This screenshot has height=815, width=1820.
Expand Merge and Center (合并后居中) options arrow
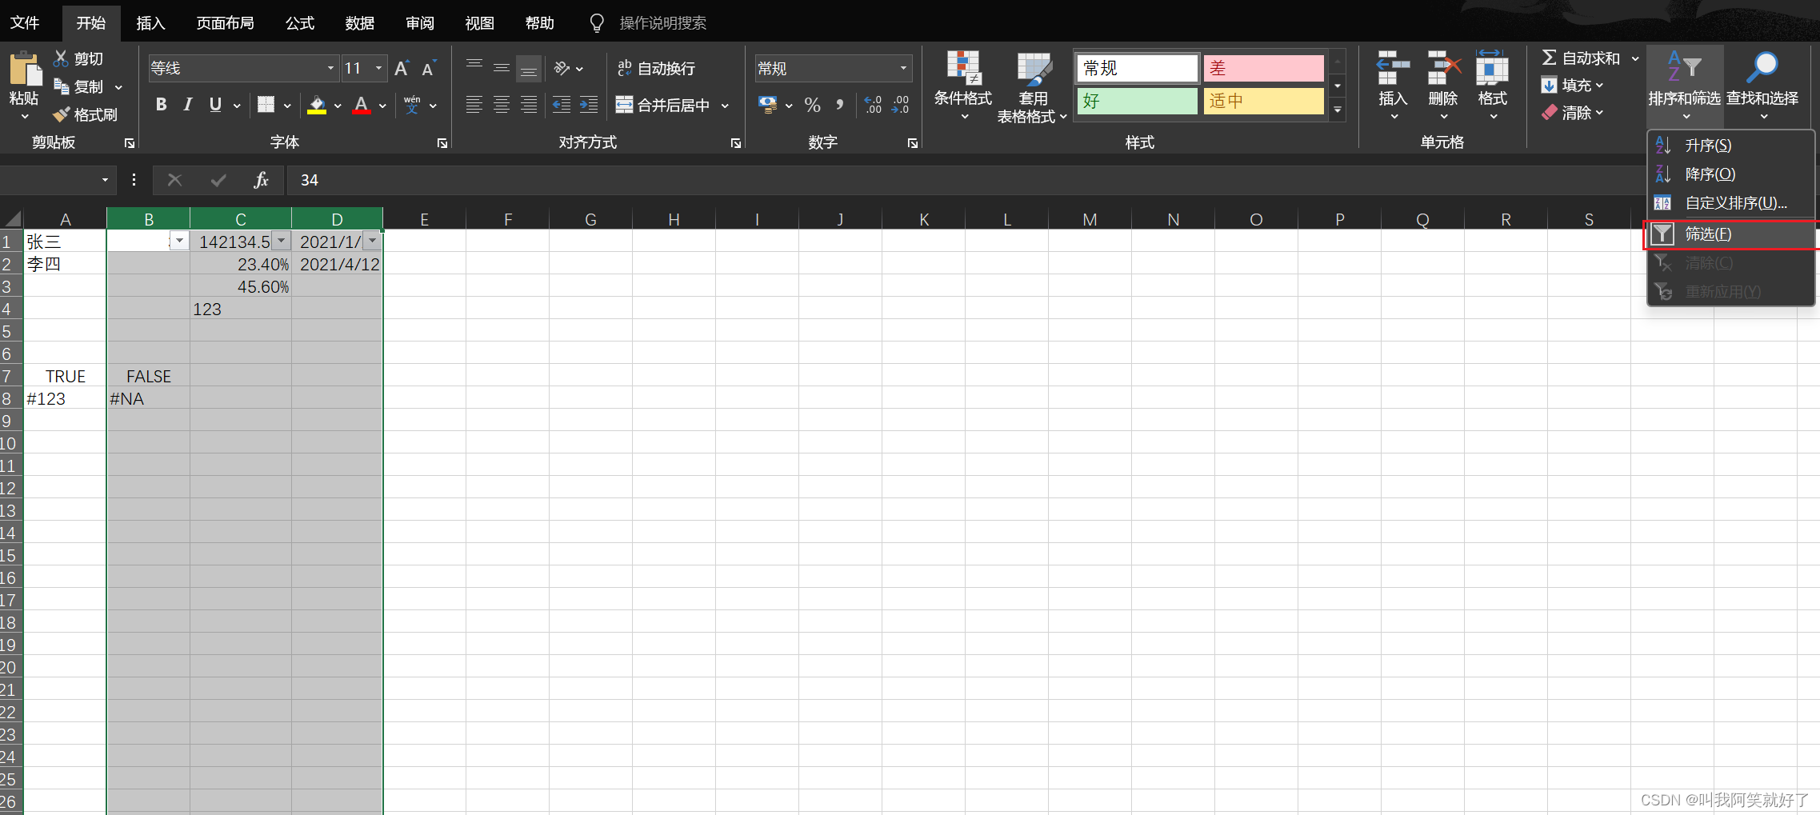pos(725,105)
